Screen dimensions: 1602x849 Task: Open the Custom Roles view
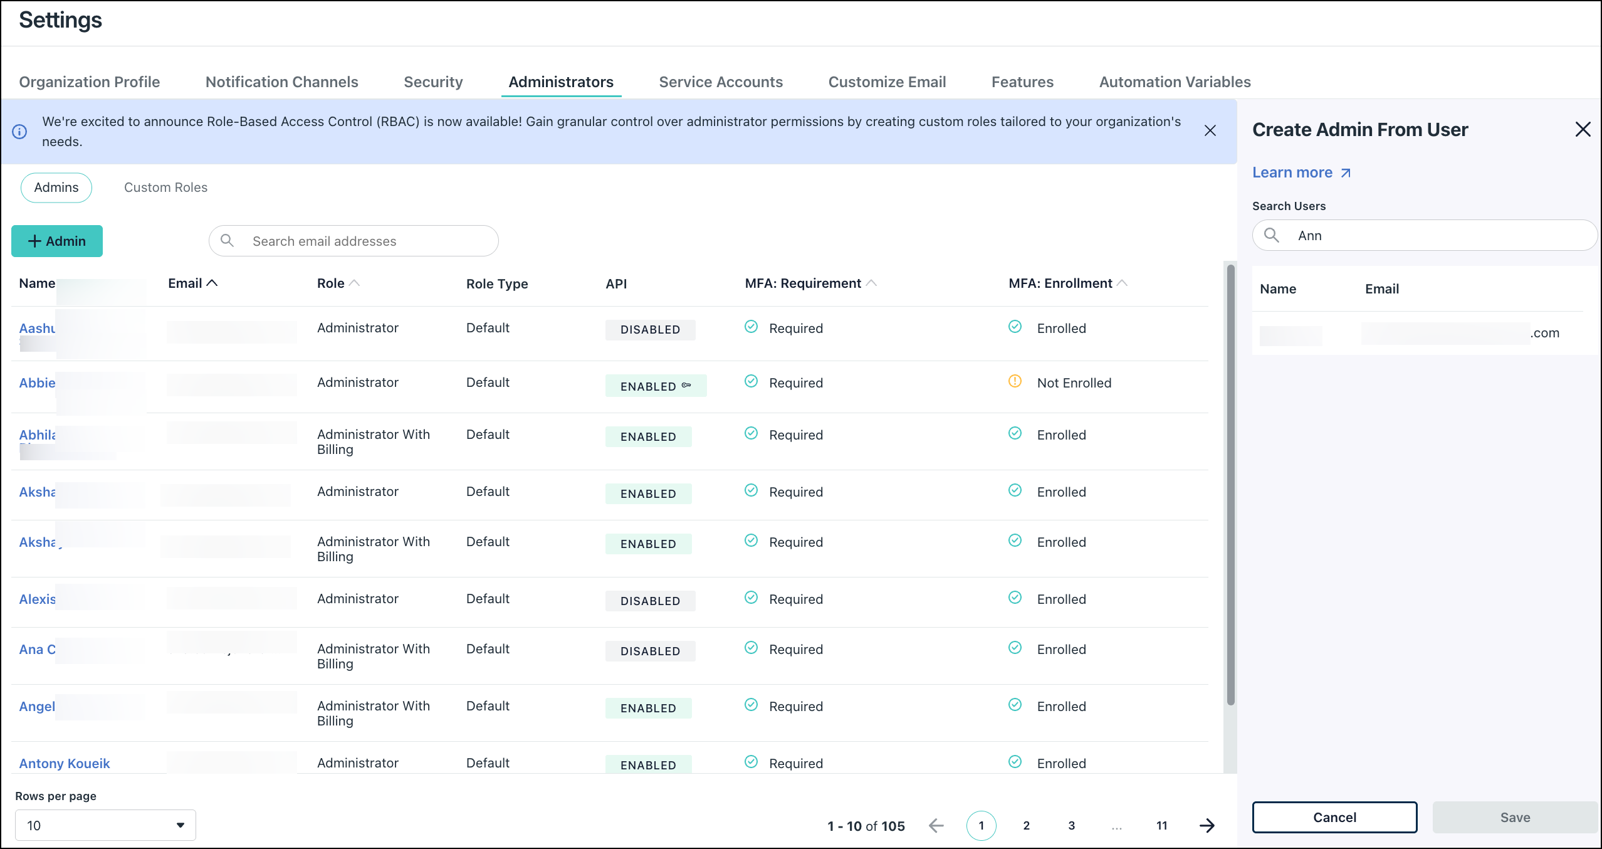coord(165,187)
